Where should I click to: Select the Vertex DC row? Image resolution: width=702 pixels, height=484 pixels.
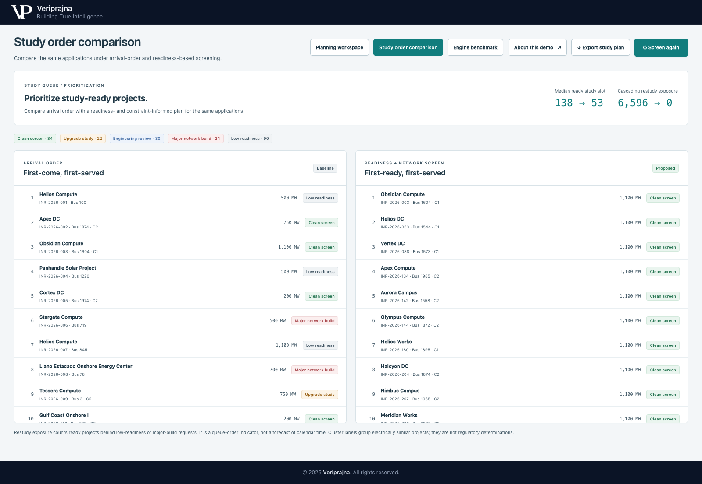tap(522, 247)
